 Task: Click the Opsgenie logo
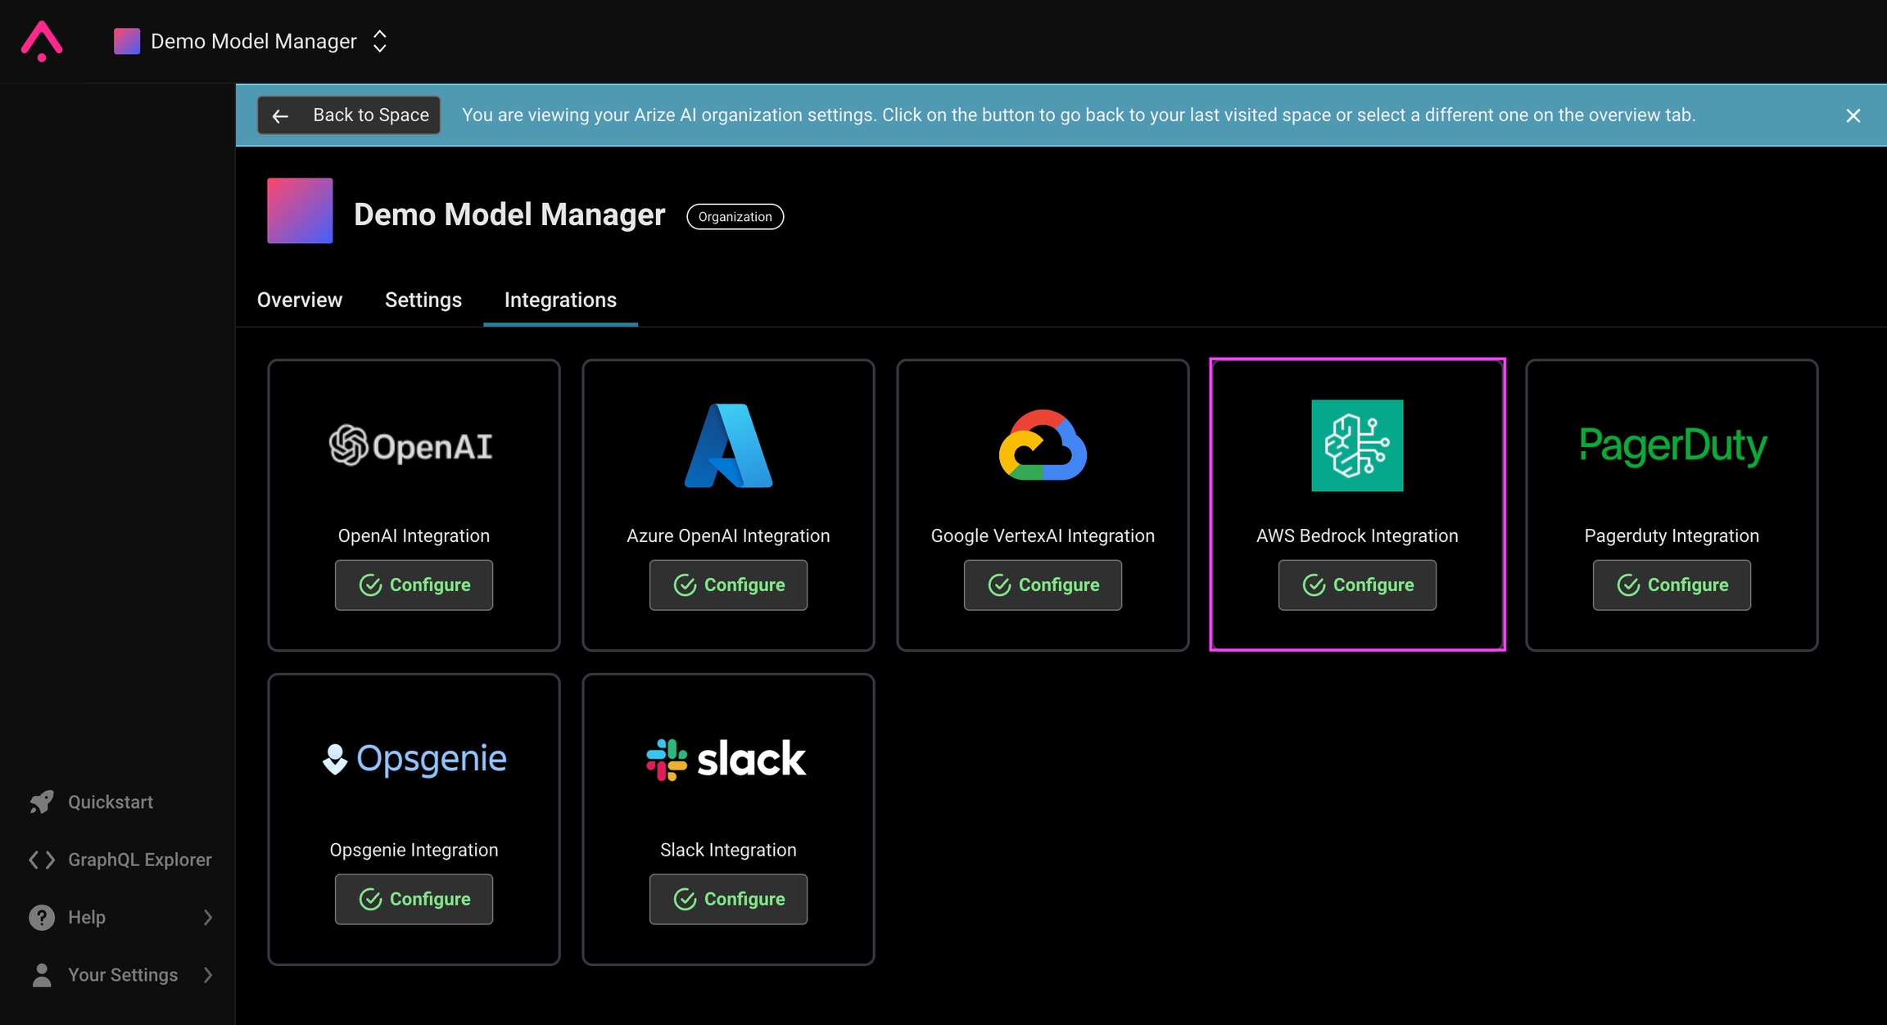(414, 759)
